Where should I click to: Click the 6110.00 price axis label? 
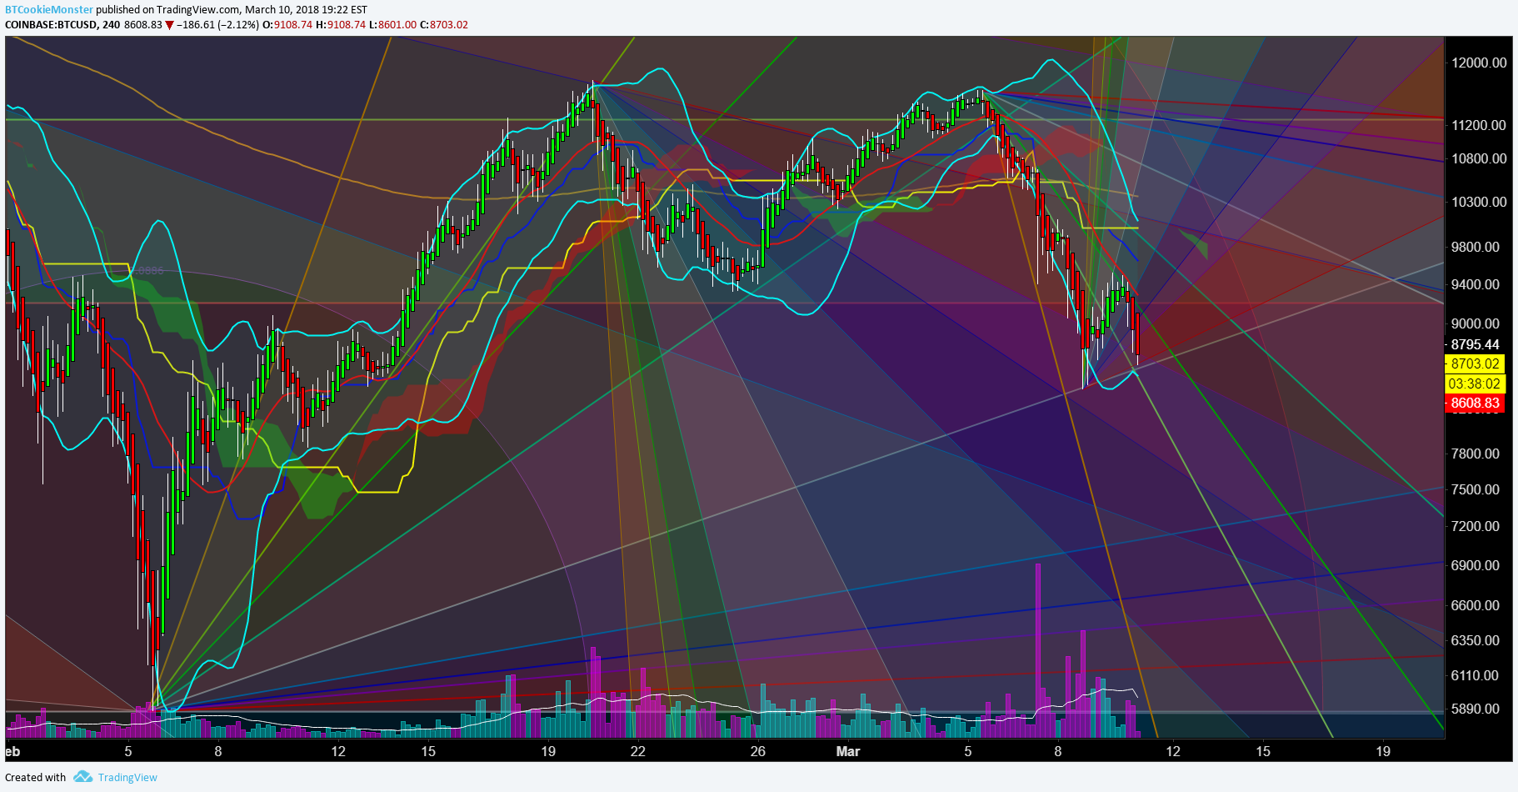click(1475, 675)
